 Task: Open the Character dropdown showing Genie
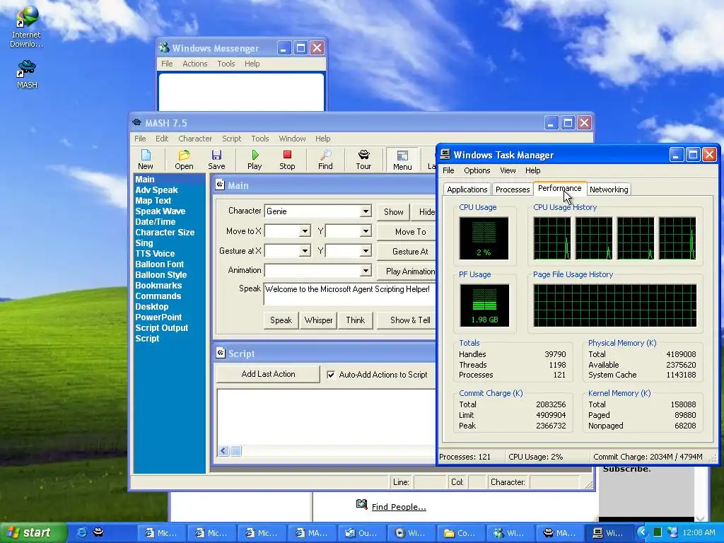[x=366, y=211]
